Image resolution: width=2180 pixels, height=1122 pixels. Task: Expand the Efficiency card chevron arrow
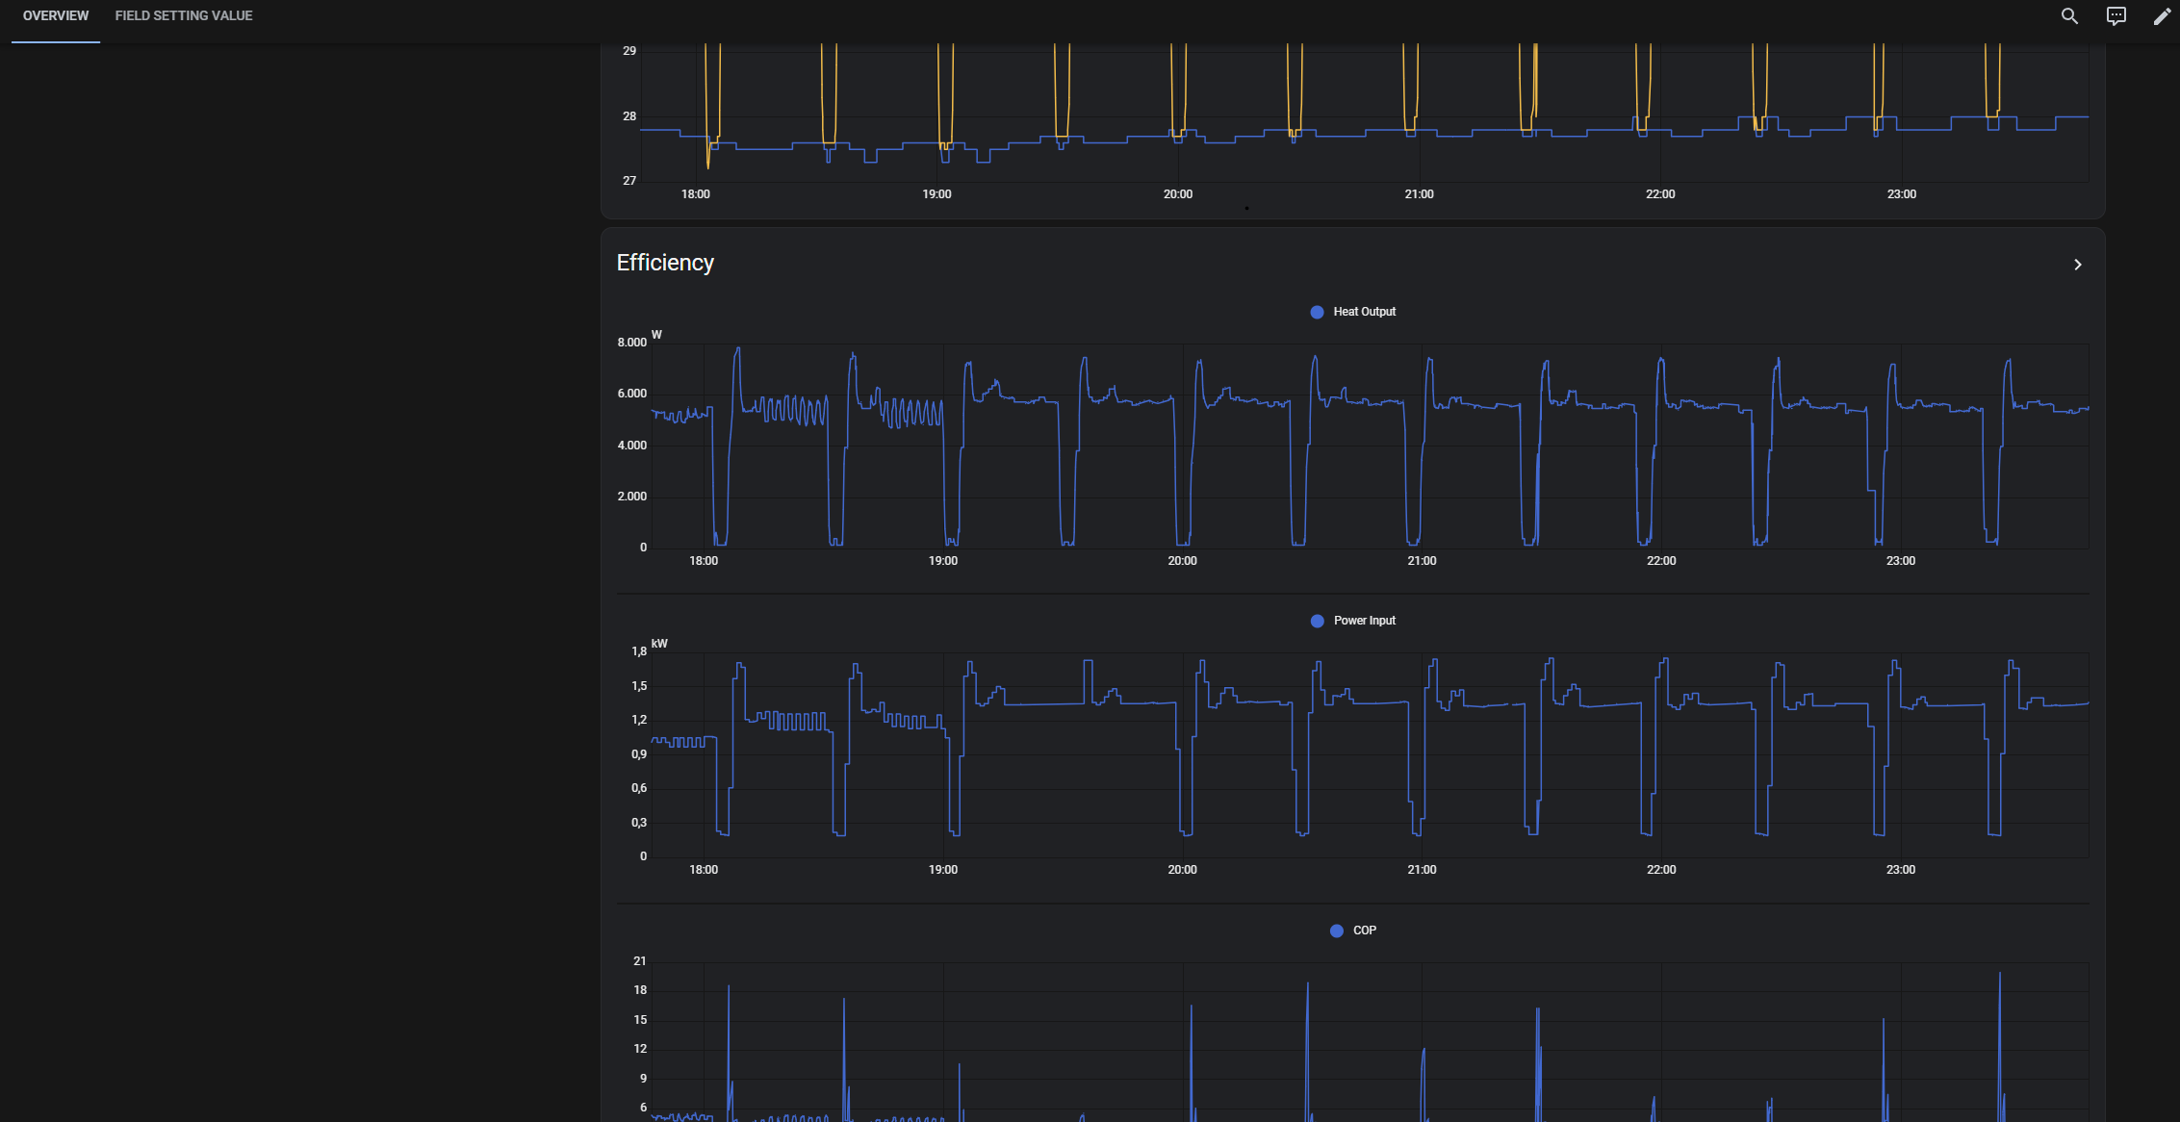2077,265
